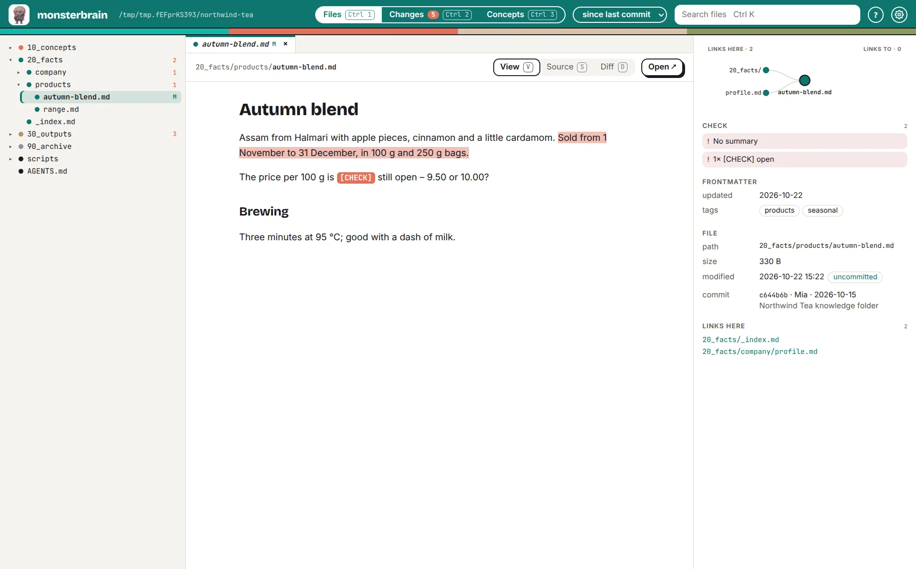Collapse the 20_facts folder
Viewport: 916px width, 569px height.
10,60
